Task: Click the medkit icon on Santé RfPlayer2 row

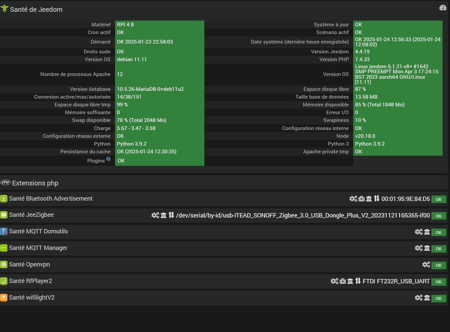Action: 343,281
